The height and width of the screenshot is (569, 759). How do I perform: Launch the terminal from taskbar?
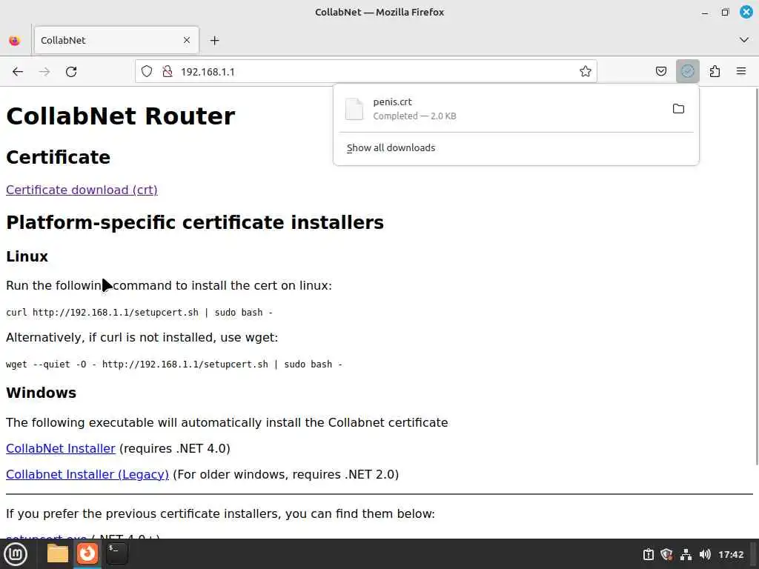[116, 553]
